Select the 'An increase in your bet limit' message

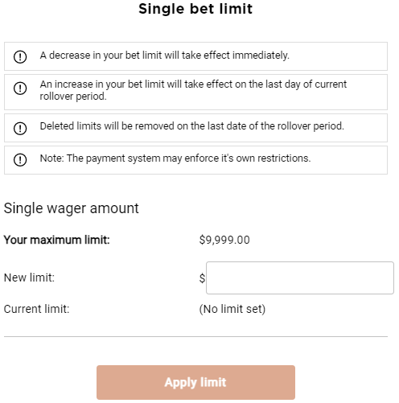(x=193, y=90)
